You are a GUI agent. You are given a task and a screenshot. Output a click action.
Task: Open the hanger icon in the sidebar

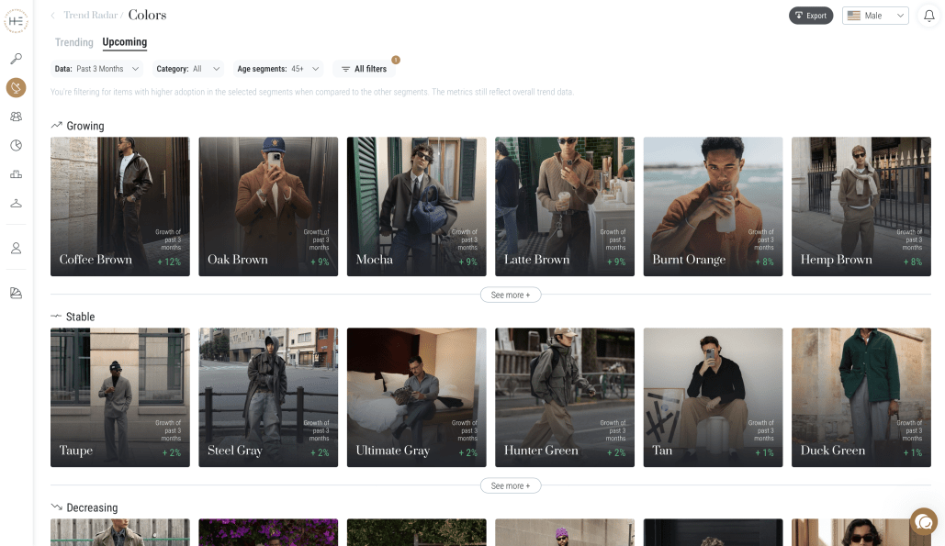pyautogui.click(x=17, y=204)
